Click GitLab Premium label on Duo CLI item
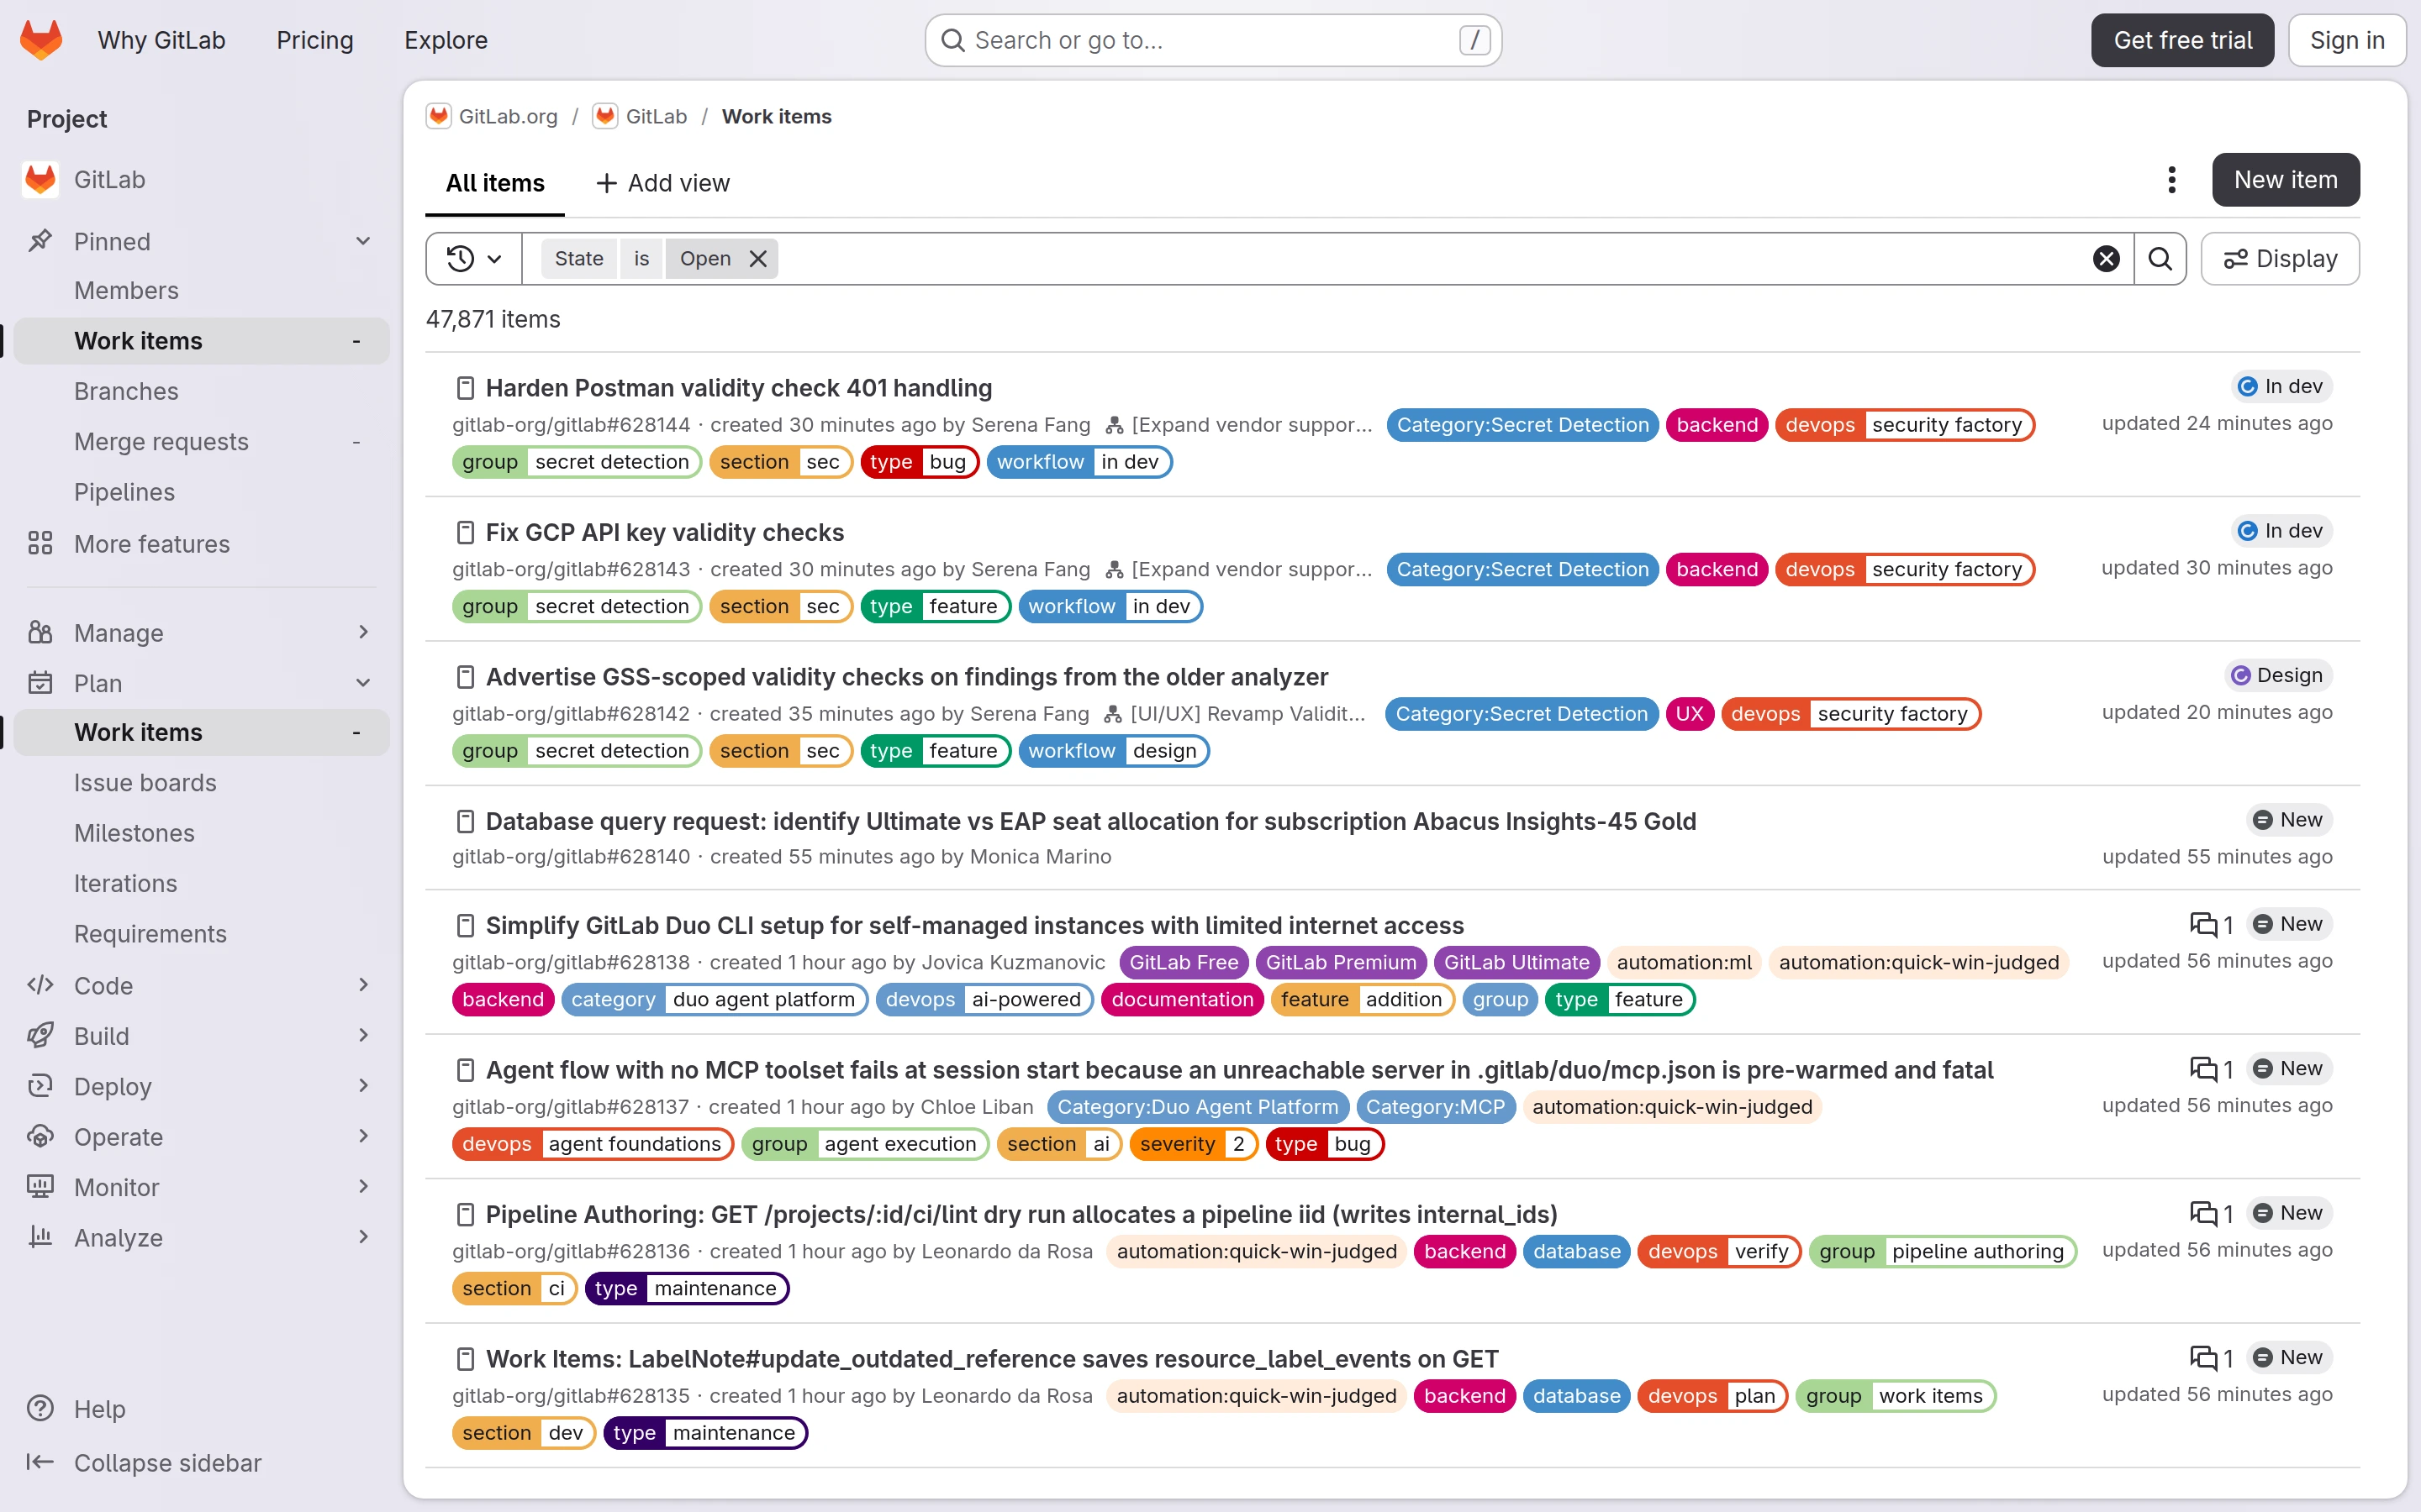Image resolution: width=2421 pixels, height=1512 pixels. point(1341,963)
